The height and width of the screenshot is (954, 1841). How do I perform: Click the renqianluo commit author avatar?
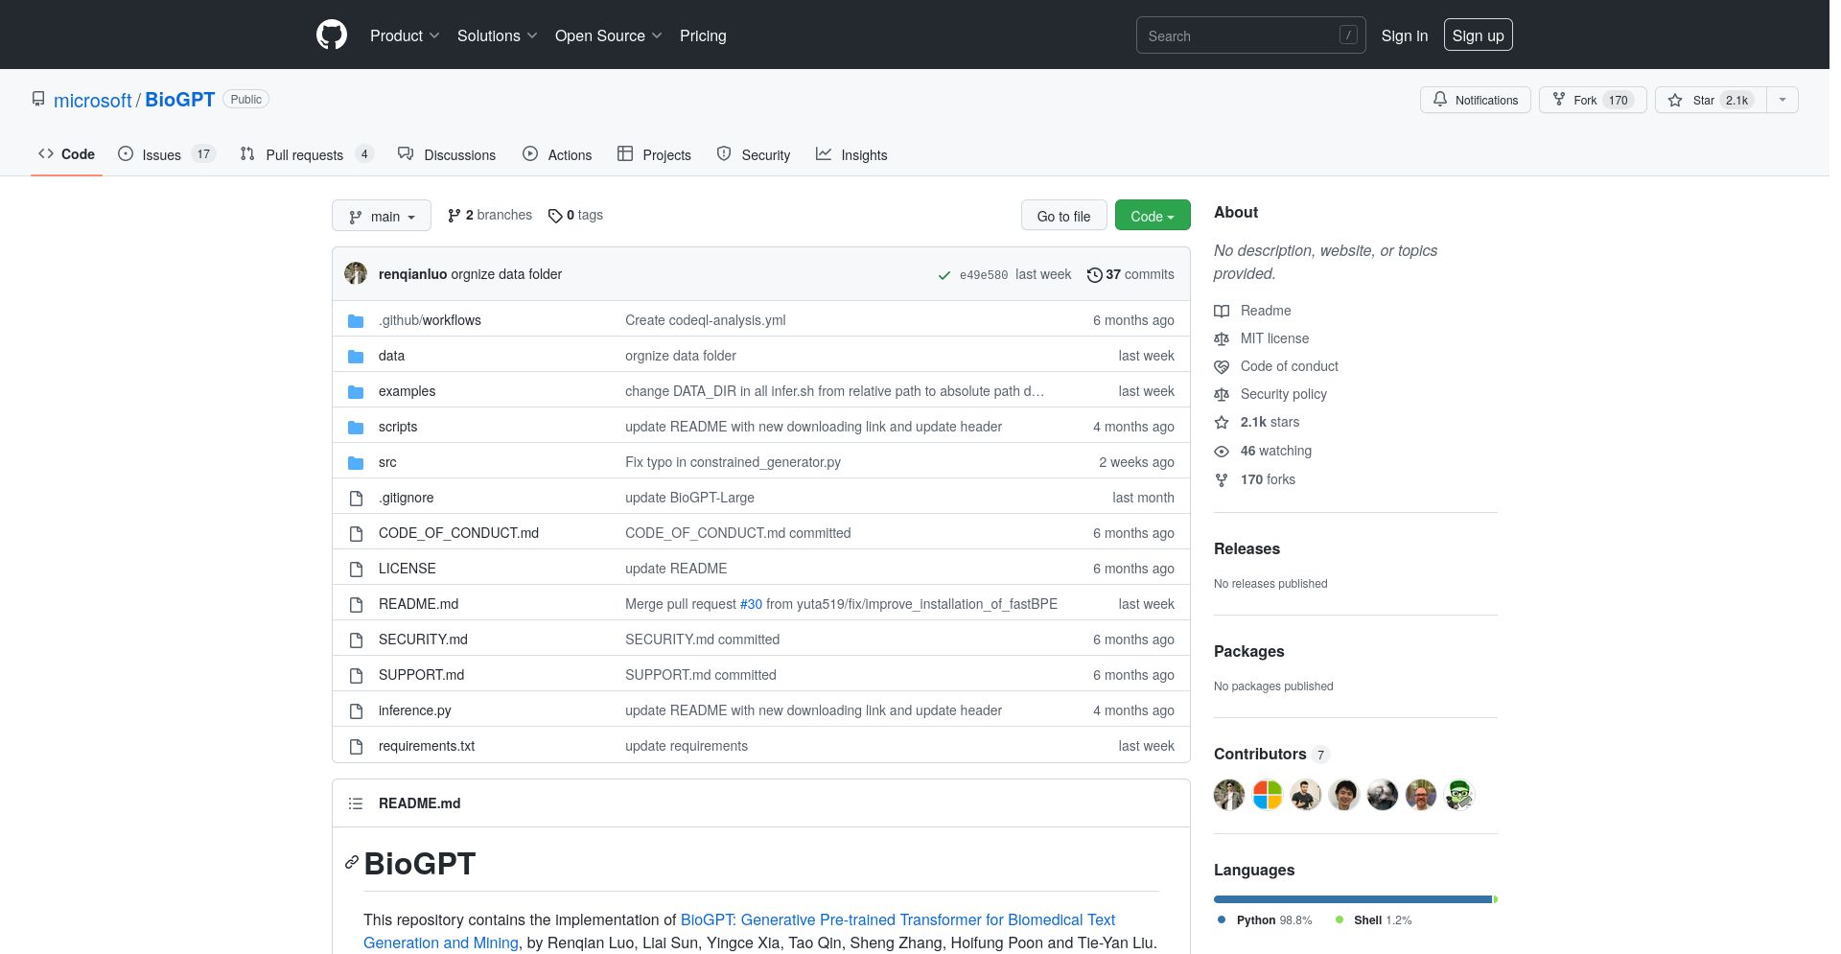click(x=356, y=273)
